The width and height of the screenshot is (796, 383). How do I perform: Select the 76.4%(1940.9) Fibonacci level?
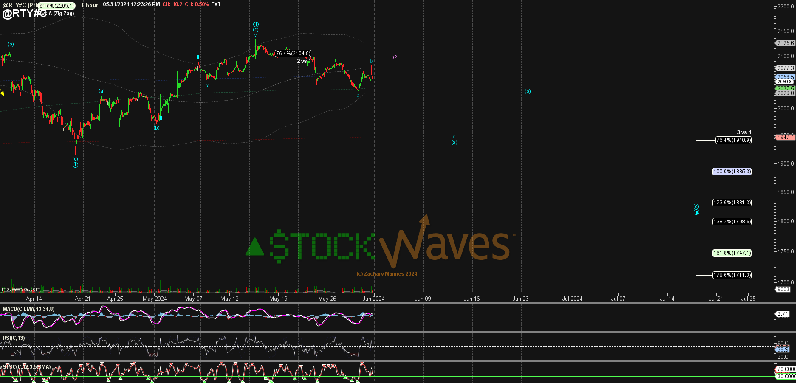click(x=734, y=140)
